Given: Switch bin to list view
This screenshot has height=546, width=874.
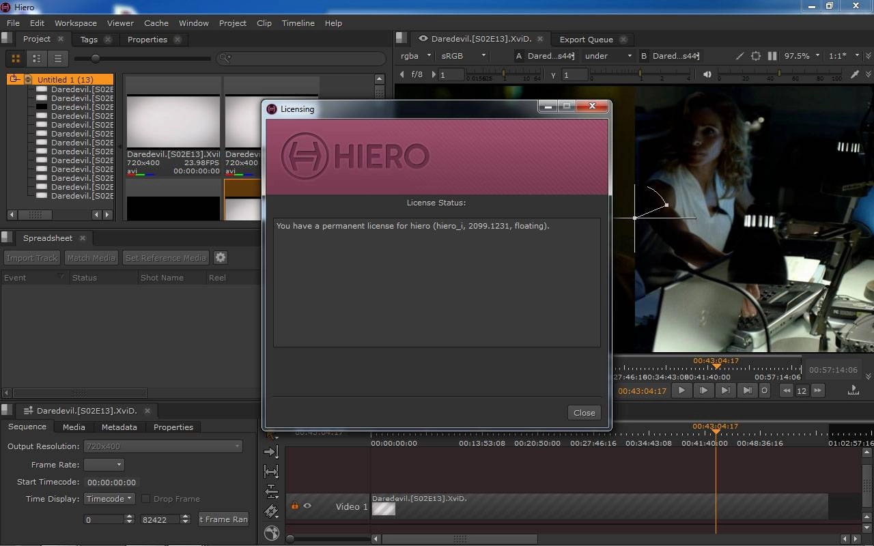Looking at the screenshot, I should click(x=58, y=59).
